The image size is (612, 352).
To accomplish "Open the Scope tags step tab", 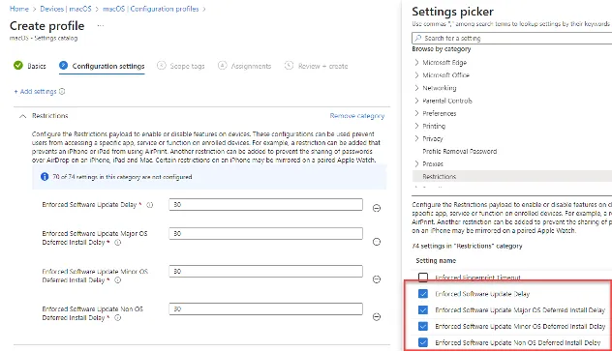I will click(x=181, y=66).
